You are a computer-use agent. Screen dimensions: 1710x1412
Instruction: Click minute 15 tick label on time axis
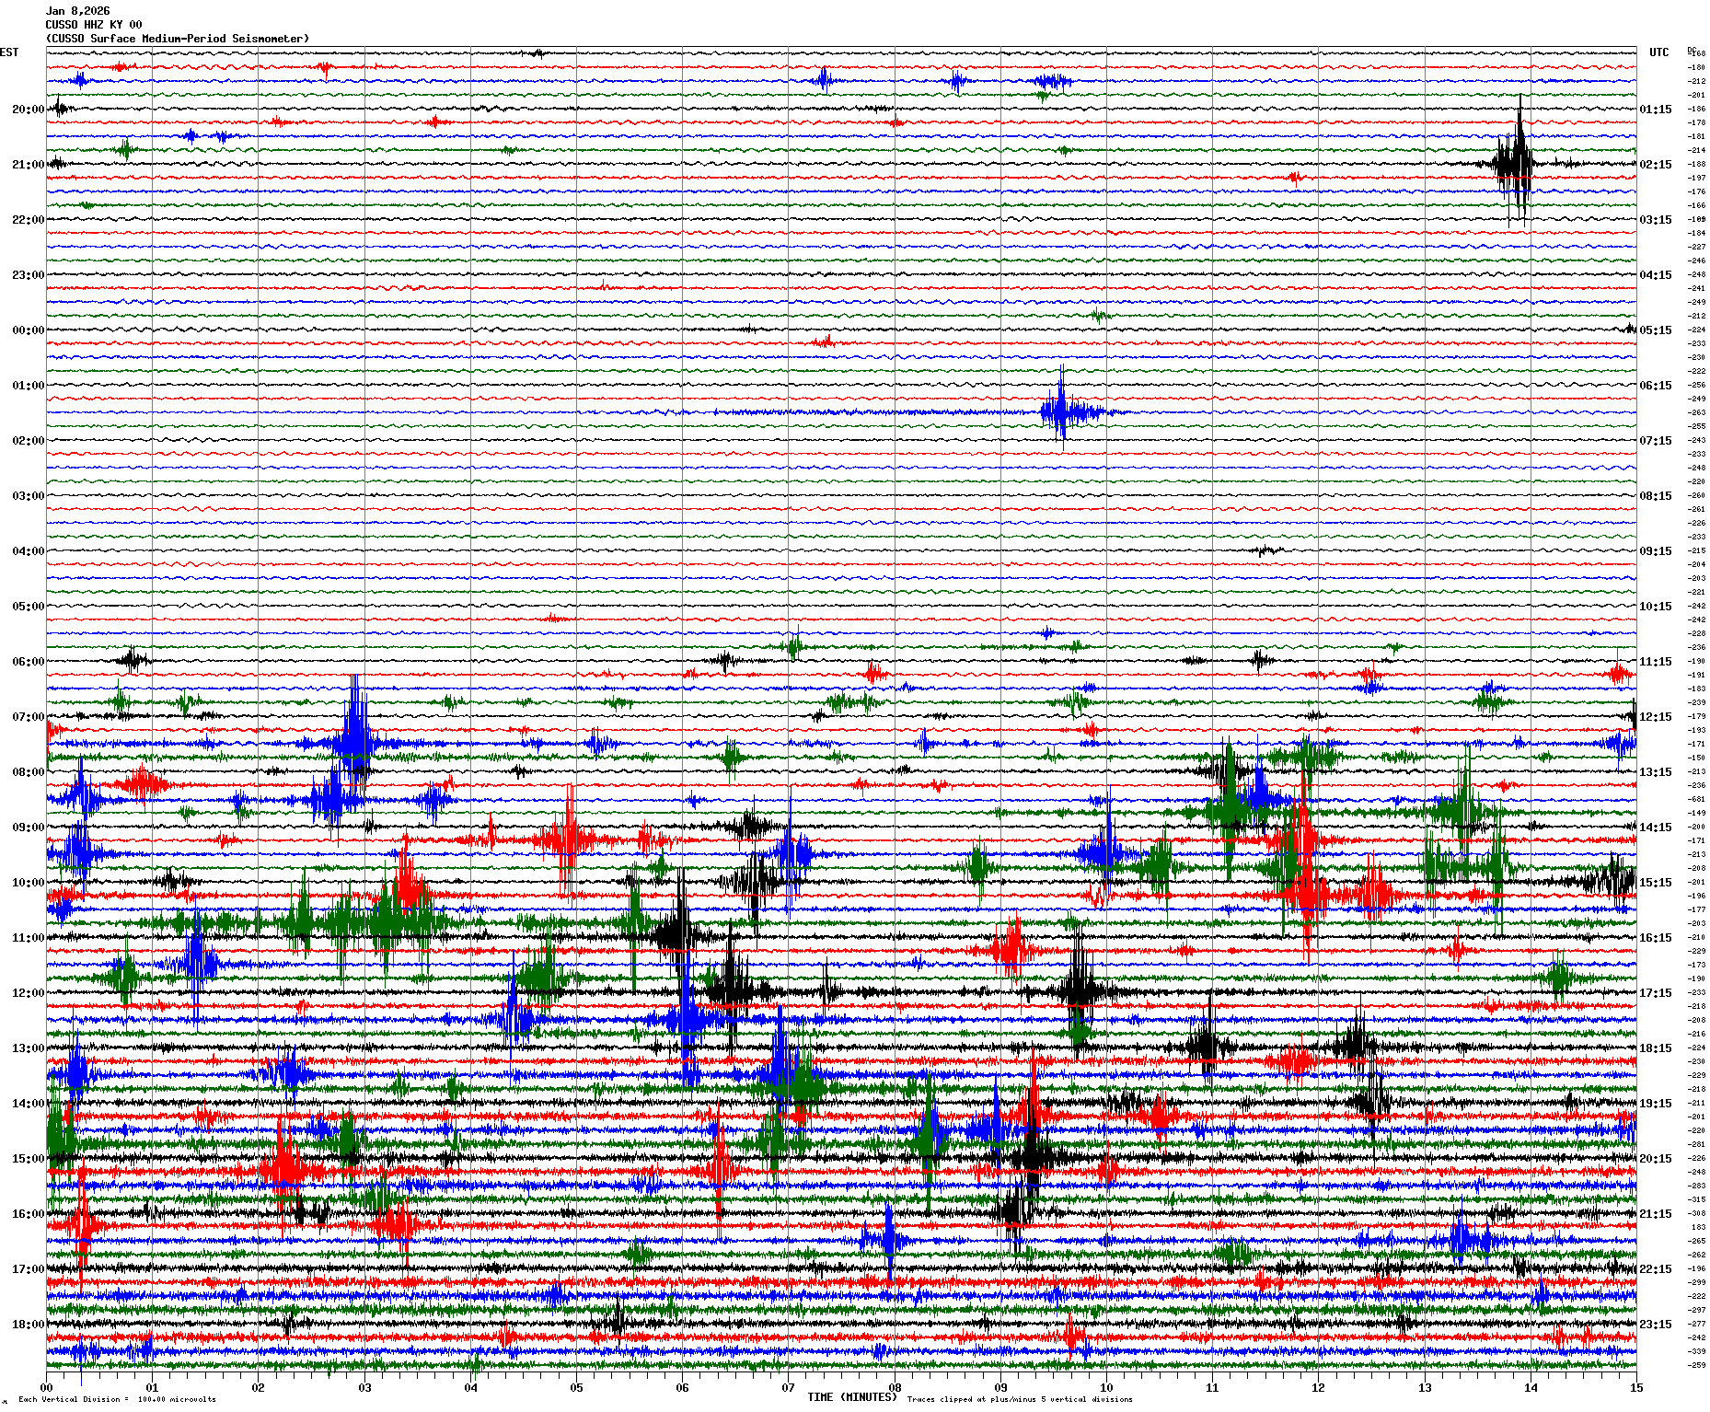tap(1635, 1388)
